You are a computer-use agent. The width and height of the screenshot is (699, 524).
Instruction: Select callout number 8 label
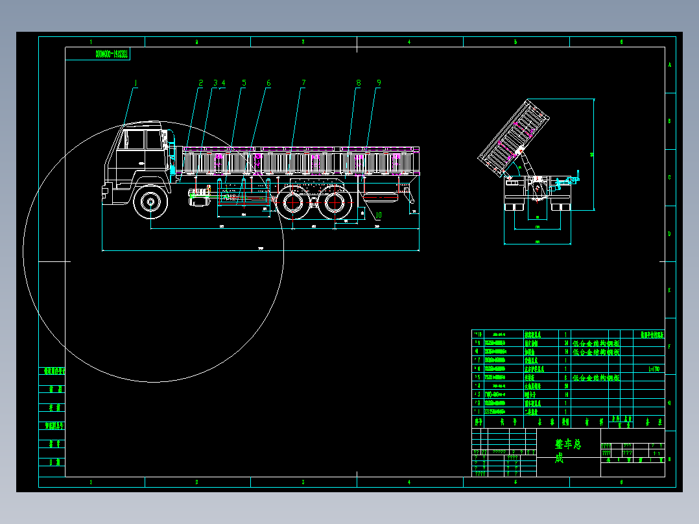click(x=359, y=83)
